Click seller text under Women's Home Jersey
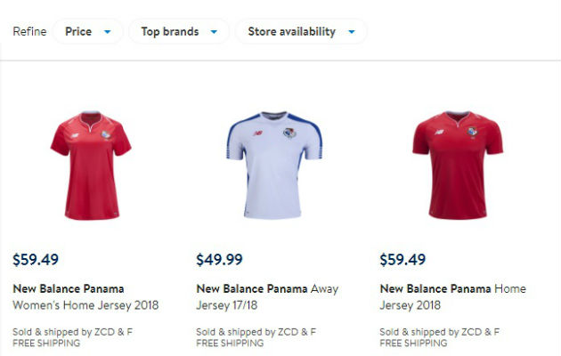The width and height of the screenshot is (561, 356). point(72,332)
